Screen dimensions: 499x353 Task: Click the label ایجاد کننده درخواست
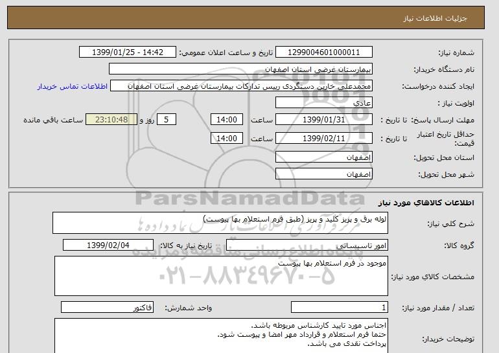click(x=438, y=87)
